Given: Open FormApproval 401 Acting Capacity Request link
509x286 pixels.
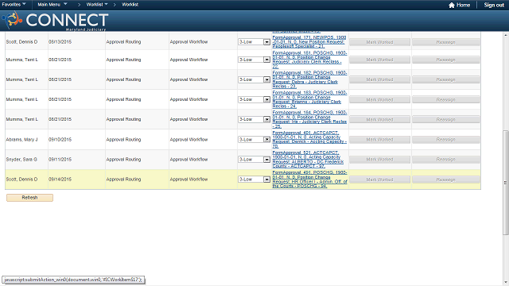Looking at the screenshot, I should tap(309, 140).
